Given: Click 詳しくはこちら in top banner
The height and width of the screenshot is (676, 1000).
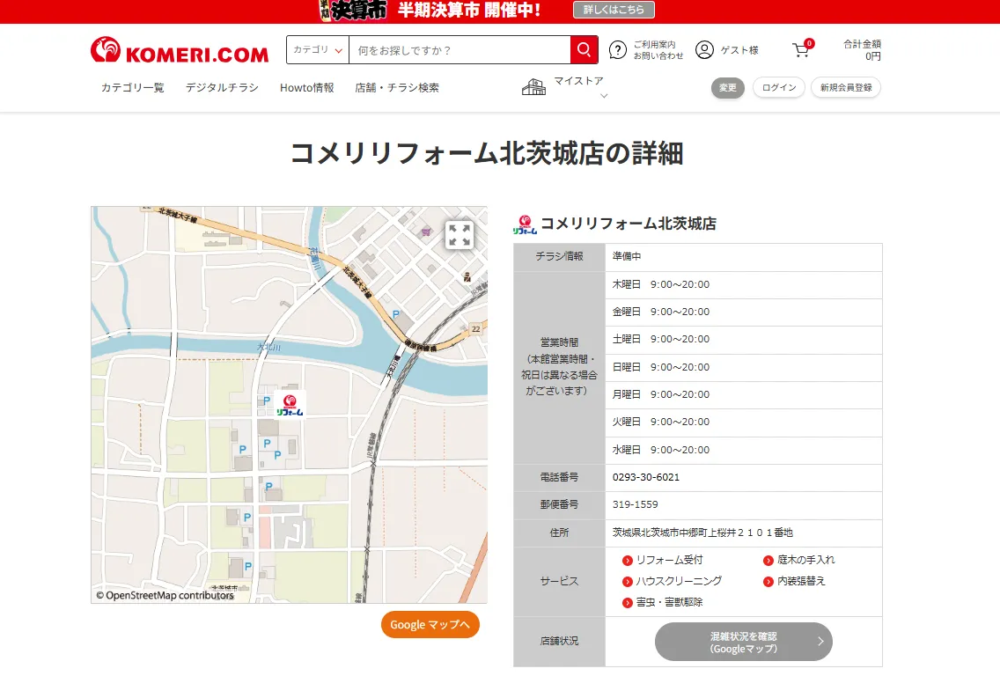Looking at the screenshot, I should 614,10.
